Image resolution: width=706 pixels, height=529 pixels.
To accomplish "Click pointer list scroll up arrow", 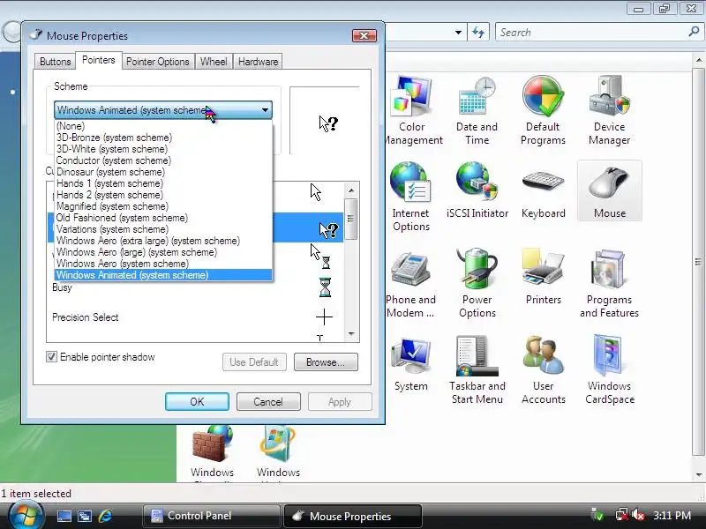I will [x=351, y=190].
